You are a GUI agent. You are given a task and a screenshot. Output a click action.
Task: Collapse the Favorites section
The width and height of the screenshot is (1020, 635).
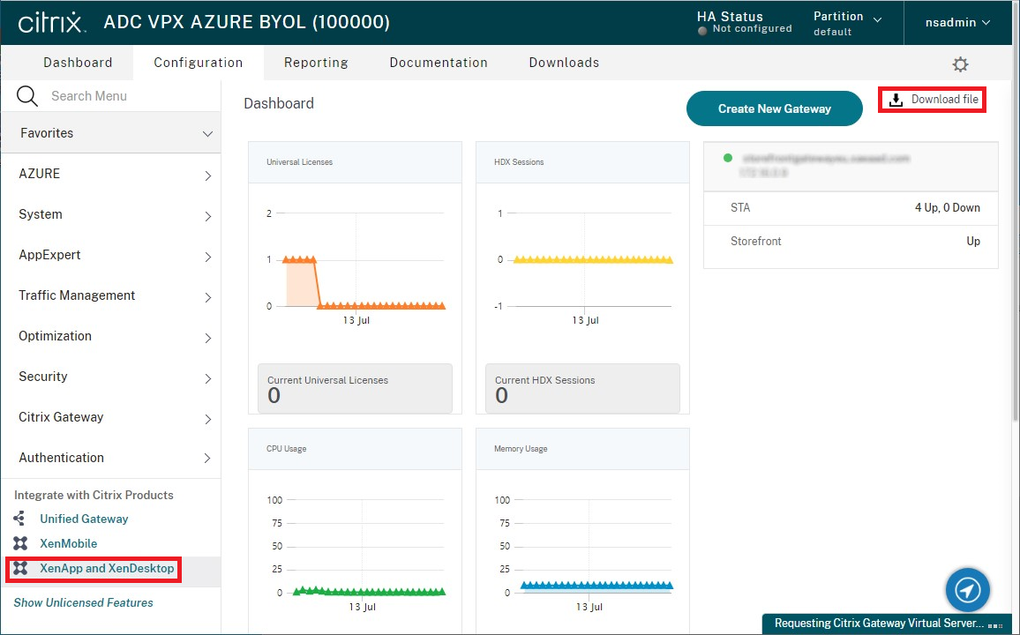click(x=207, y=134)
